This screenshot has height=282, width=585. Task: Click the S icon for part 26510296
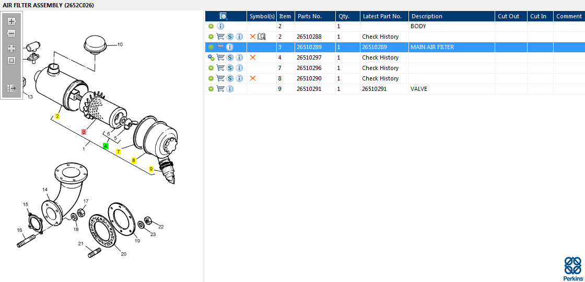click(x=230, y=68)
